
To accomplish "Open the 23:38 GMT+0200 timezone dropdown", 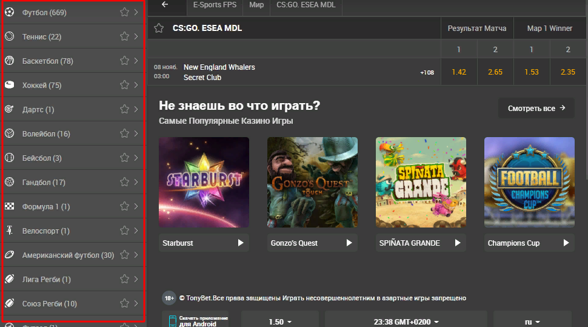I will [x=406, y=319].
